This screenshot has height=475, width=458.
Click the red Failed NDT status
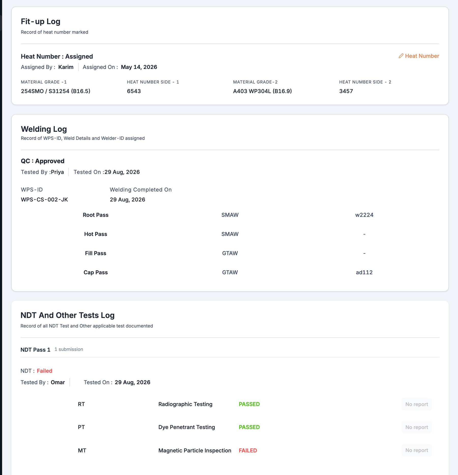click(x=45, y=371)
